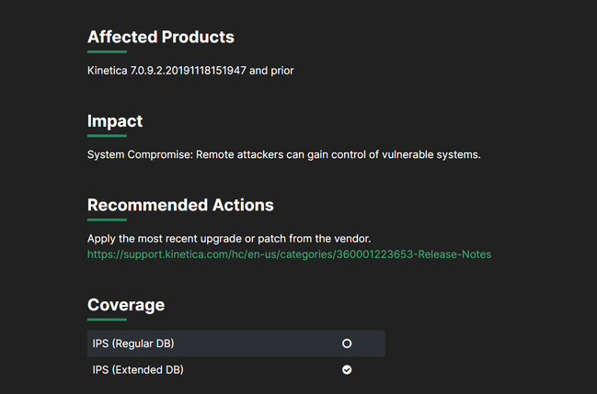Click the Impact section heading

point(115,121)
